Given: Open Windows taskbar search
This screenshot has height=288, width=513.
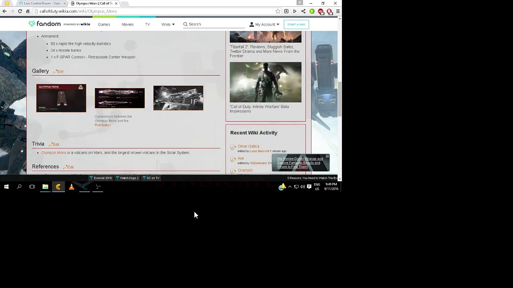Looking at the screenshot, I should point(19,186).
